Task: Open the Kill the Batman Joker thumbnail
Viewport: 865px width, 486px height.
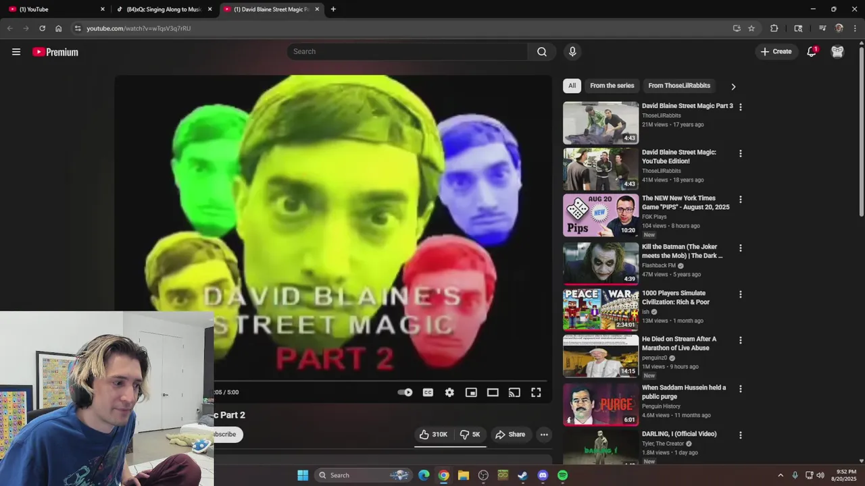Action: 601,263
